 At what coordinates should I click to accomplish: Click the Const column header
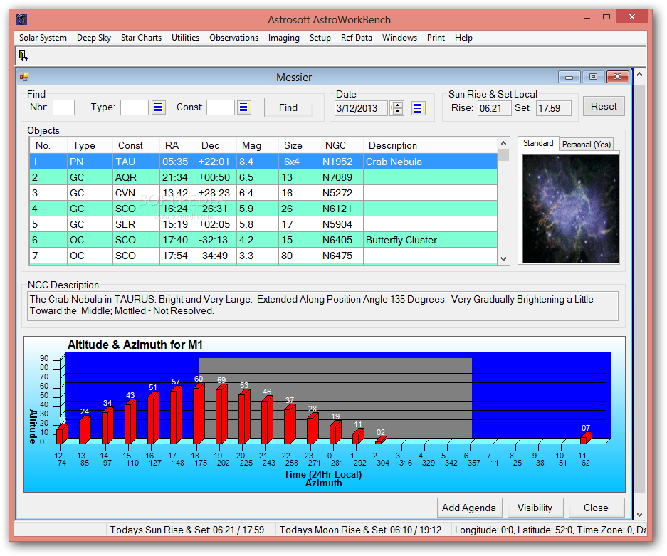[x=136, y=145]
